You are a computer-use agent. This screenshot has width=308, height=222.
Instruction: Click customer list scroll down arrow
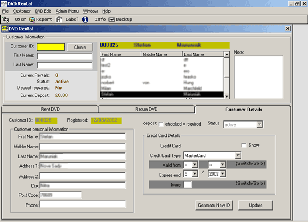tap(226, 96)
